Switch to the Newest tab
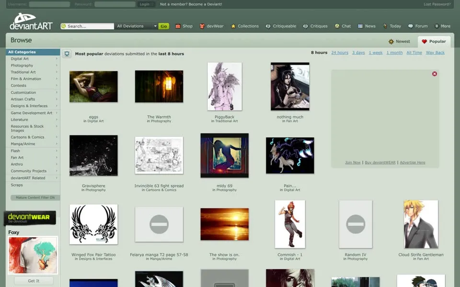This screenshot has width=460, height=287. point(399,42)
